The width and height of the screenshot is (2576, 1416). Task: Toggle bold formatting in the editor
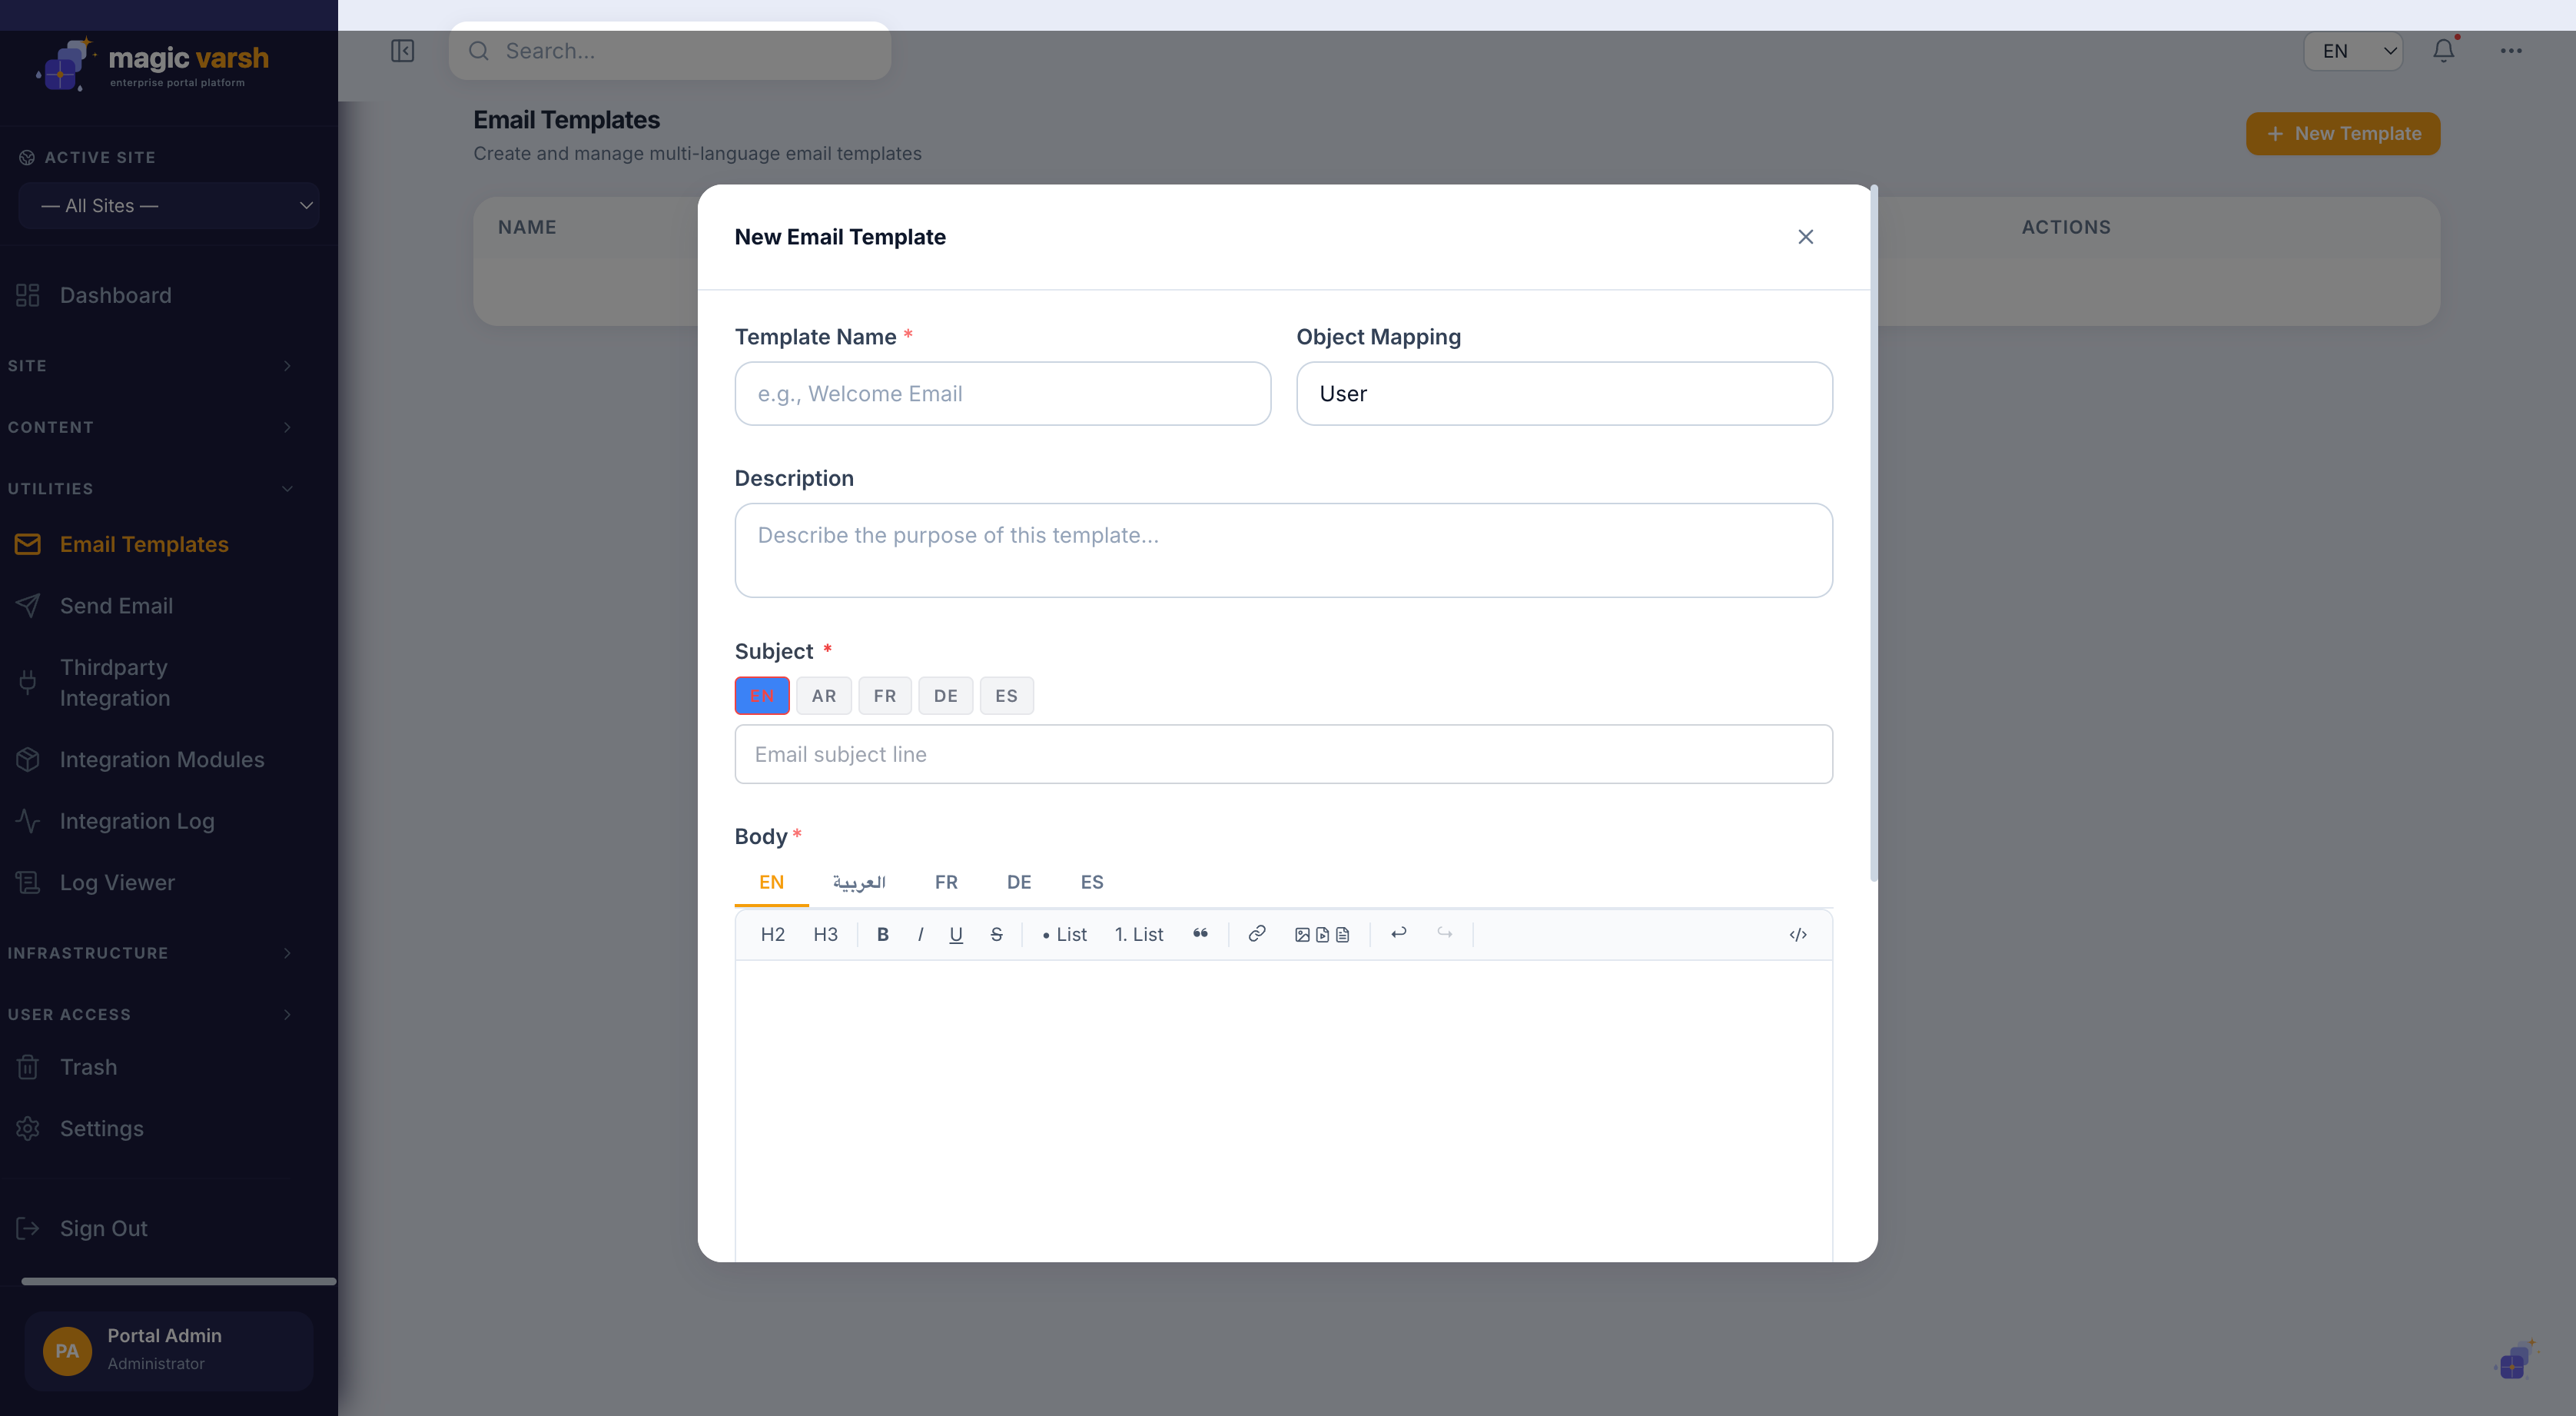tap(882, 934)
